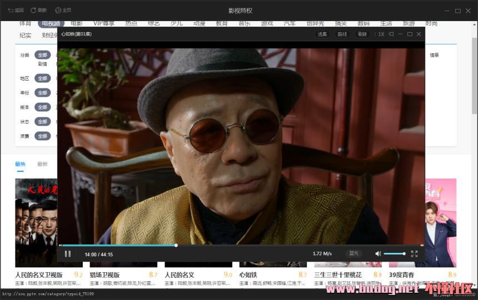The image size is (478, 300).
Task: Open the 路线 route options
Action: point(342,34)
